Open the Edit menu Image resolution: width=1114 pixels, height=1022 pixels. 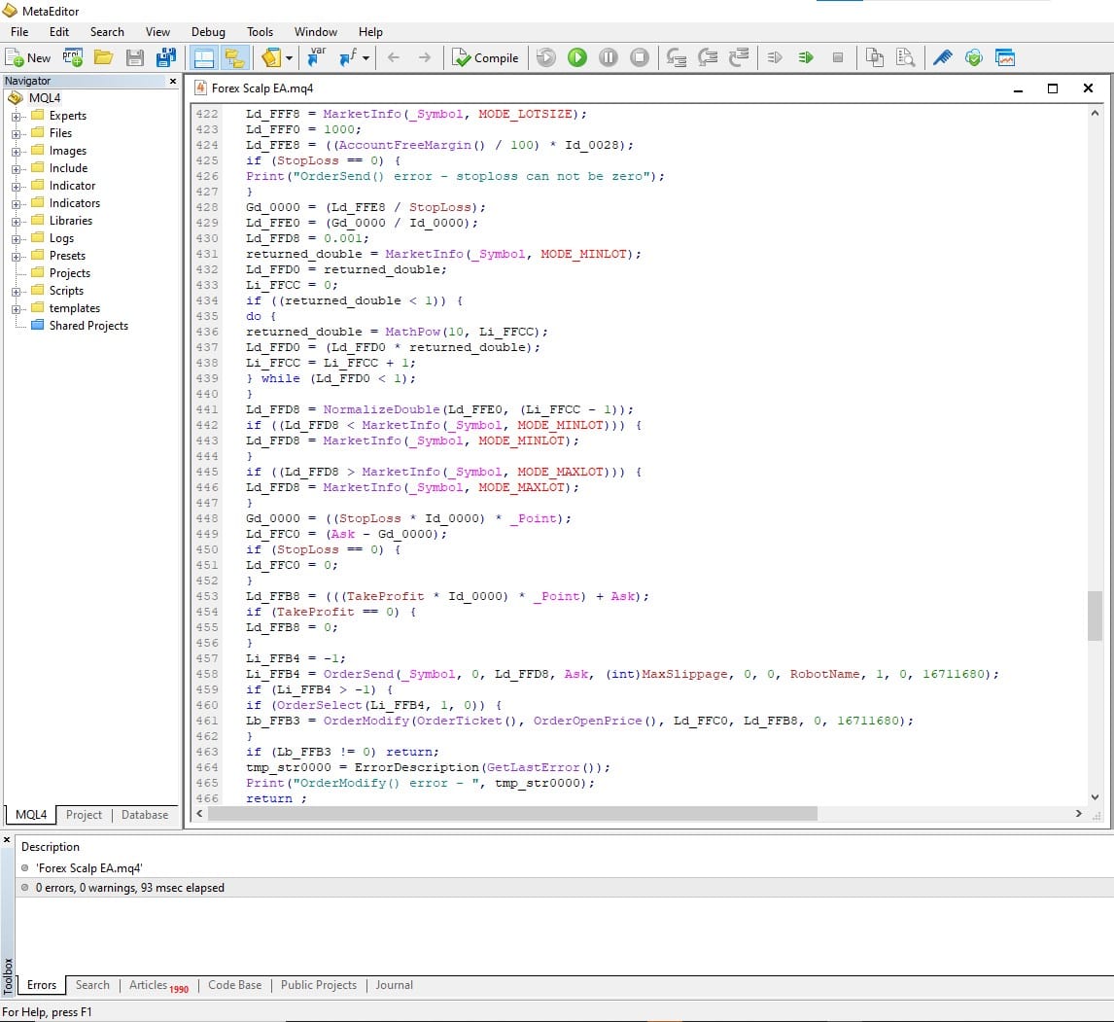(x=59, y=32)
